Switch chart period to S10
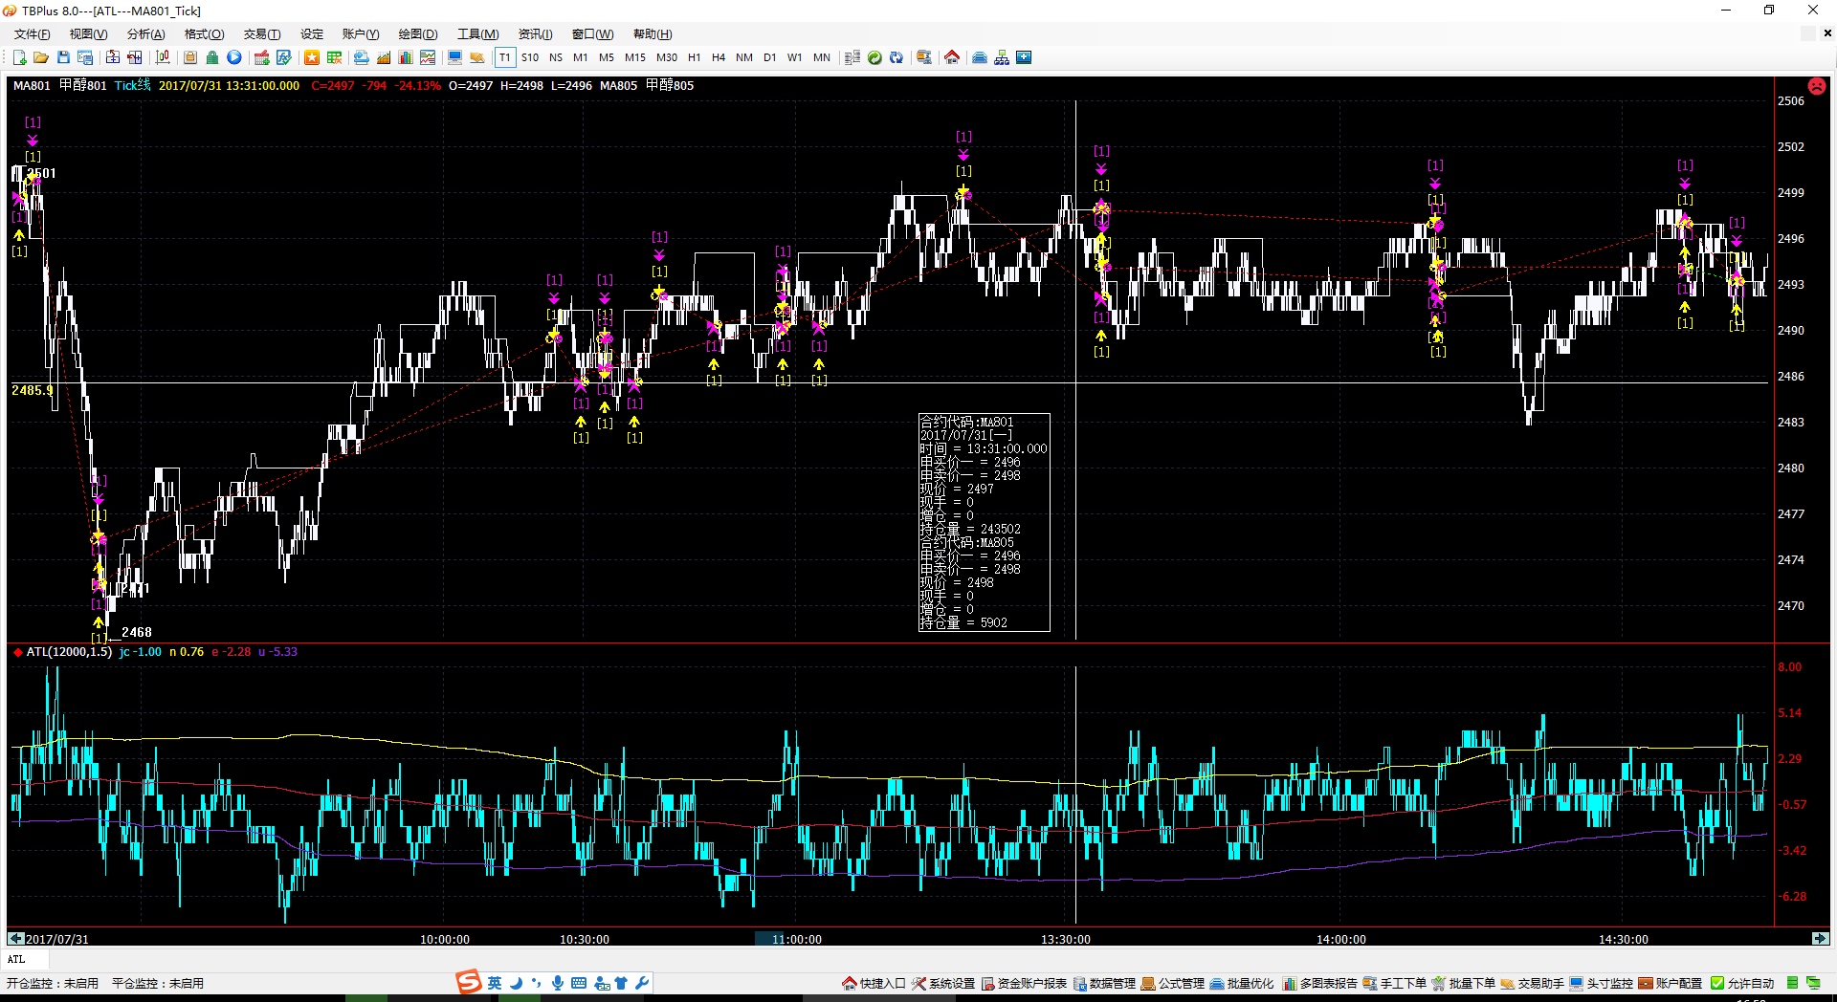The height and width of the screenshot is (1002, 1837). pyautogui.click(x=530, y=57)
